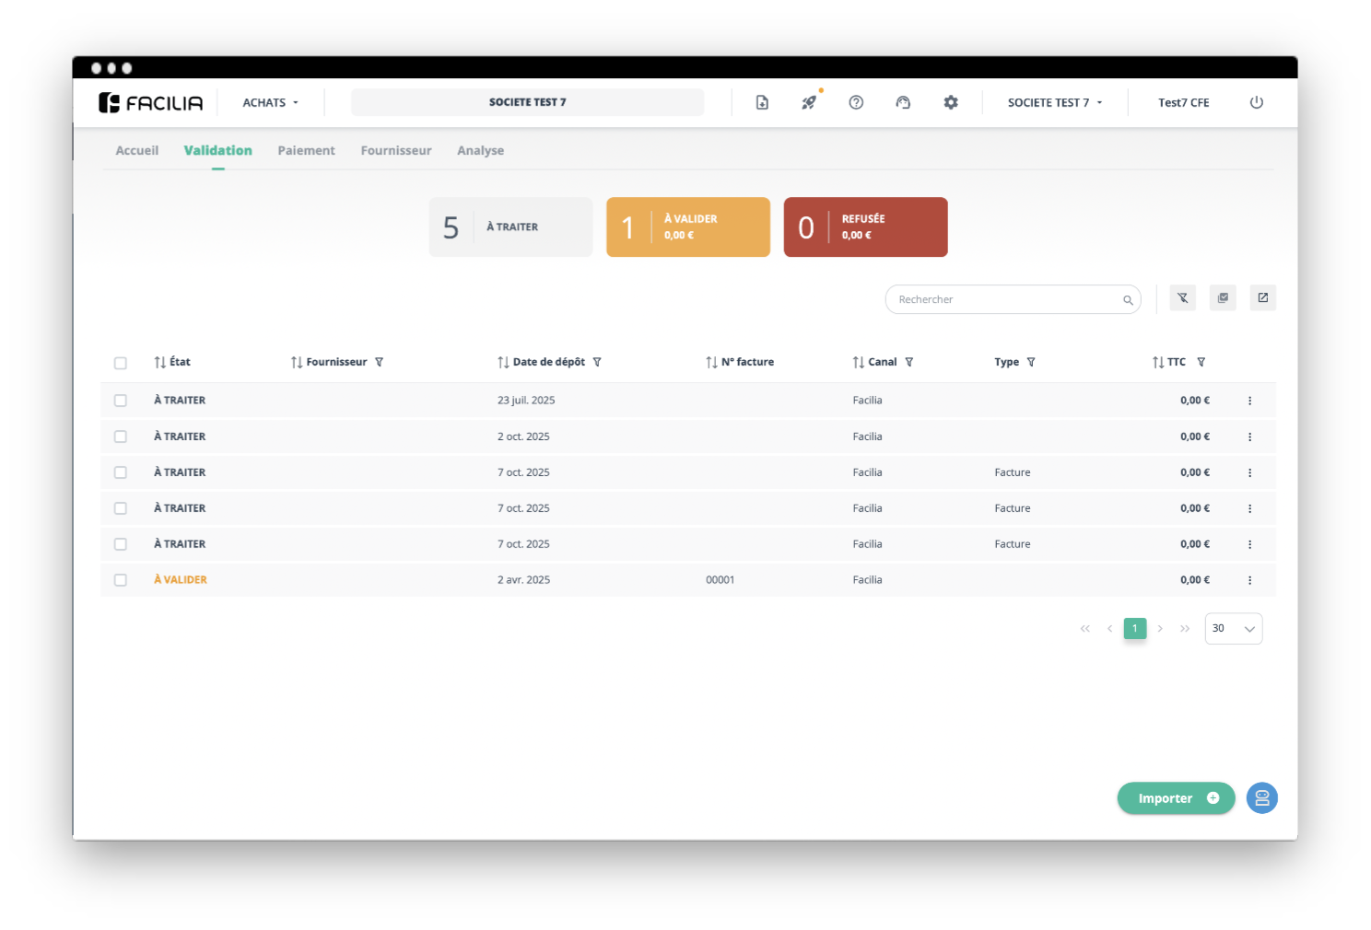Open the SOCIETE TEST 7 company dropdown
The image size is (1371, 930).
click(1053, 102)
